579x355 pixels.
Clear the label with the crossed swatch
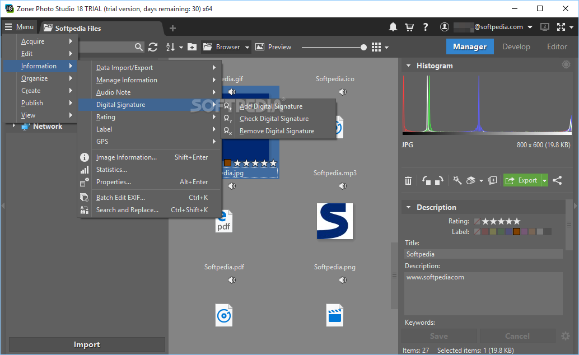click(478, 232)
